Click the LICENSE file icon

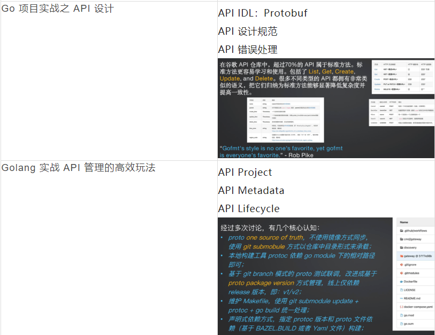tap(400, 290)
